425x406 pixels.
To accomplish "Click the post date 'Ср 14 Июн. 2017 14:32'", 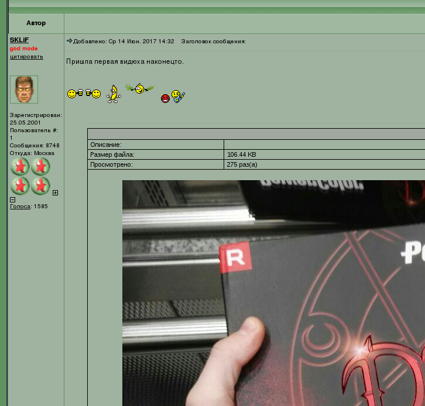I will click(141, 42).
